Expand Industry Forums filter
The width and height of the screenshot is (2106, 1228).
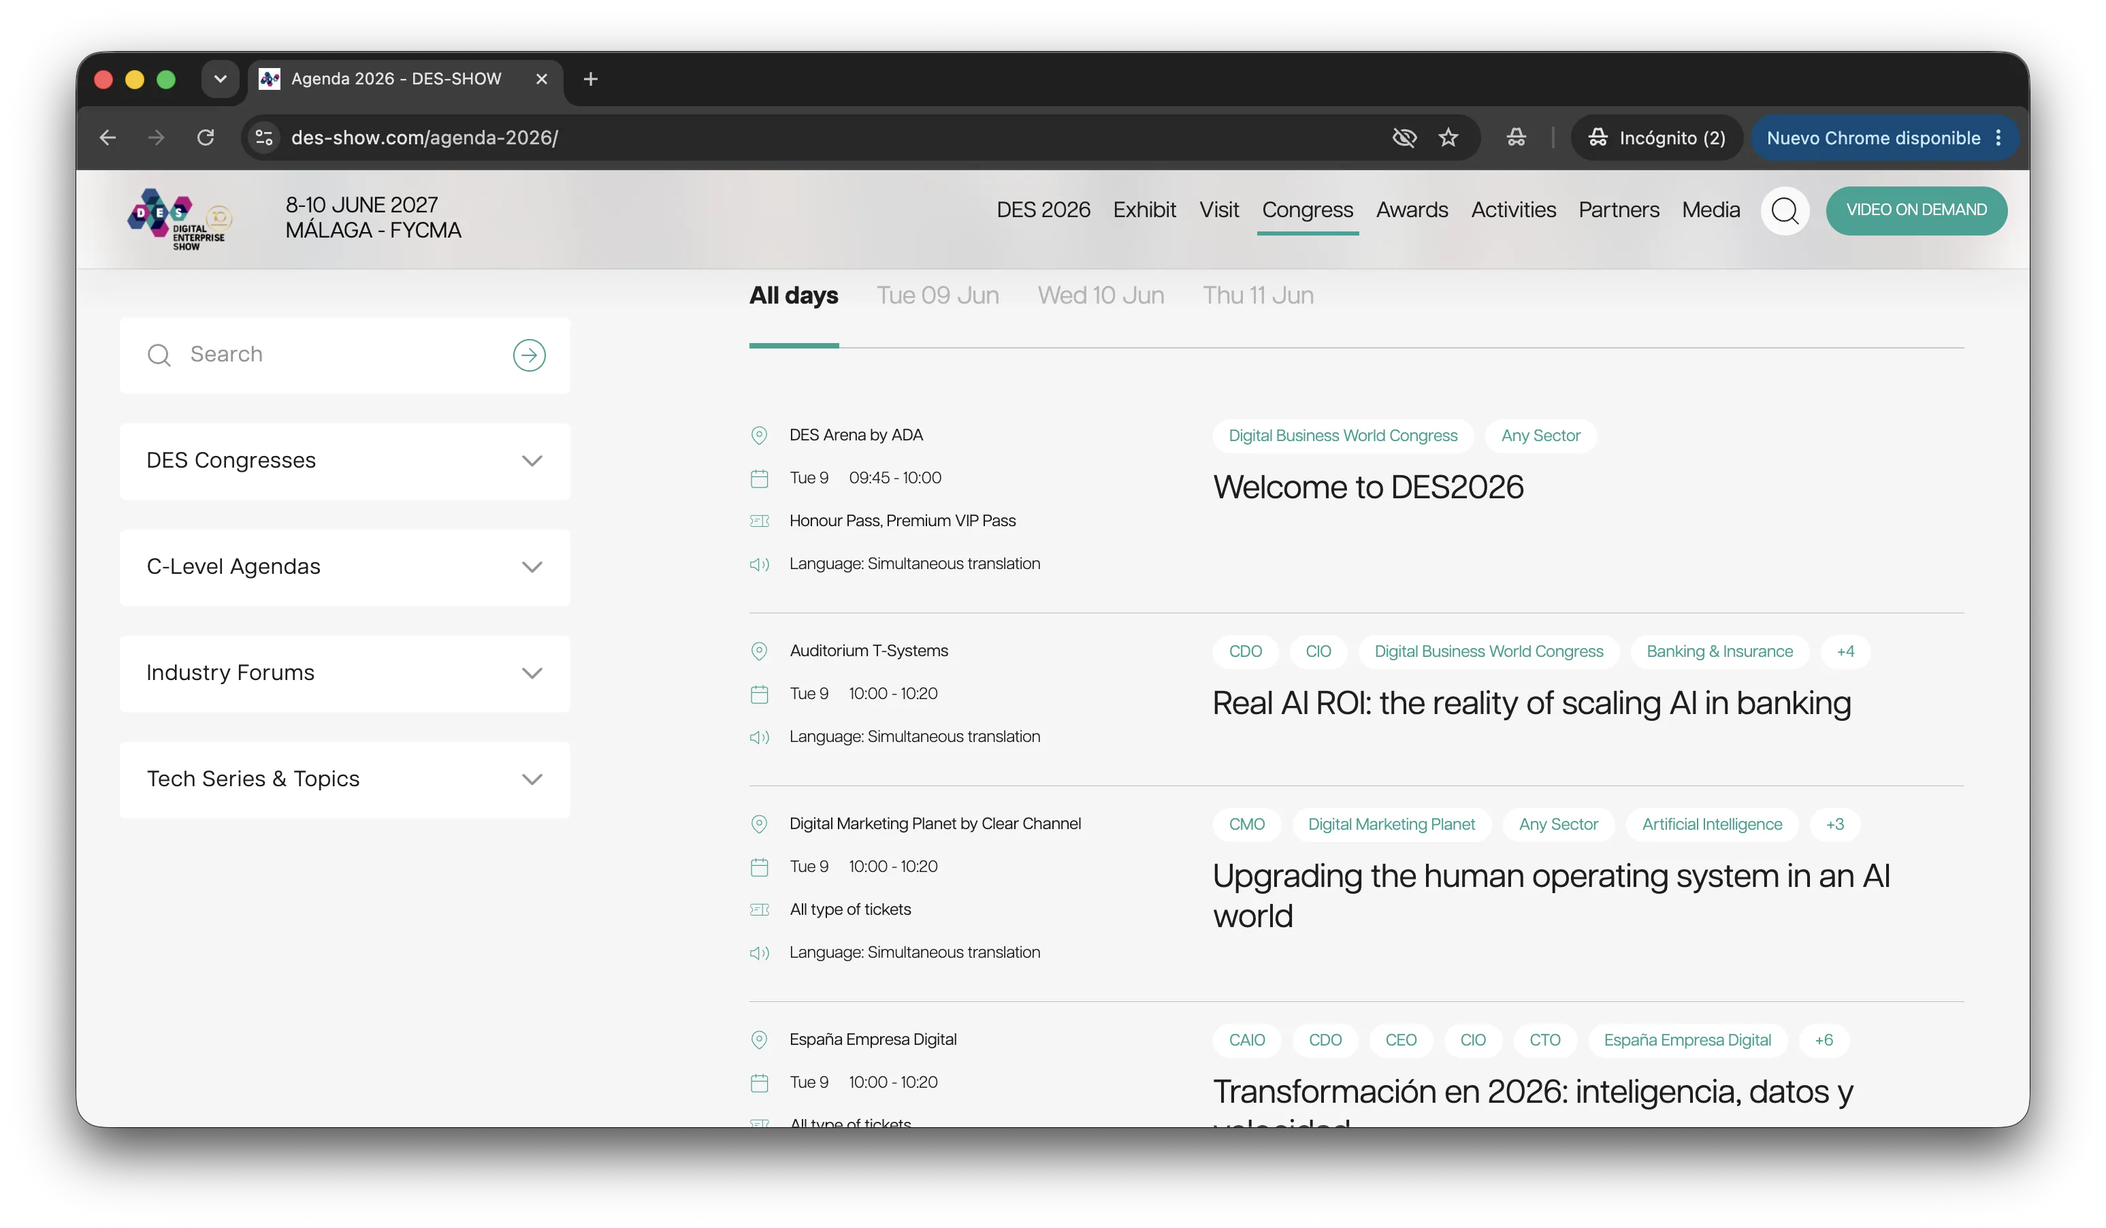pos(345,674)
